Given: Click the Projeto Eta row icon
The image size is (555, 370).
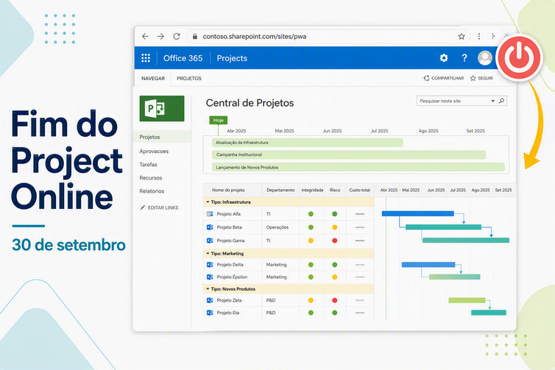Looking at the screenshot, I should tap(210, 313).
